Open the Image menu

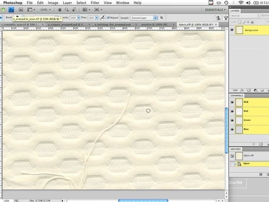(x=53, y=3)
